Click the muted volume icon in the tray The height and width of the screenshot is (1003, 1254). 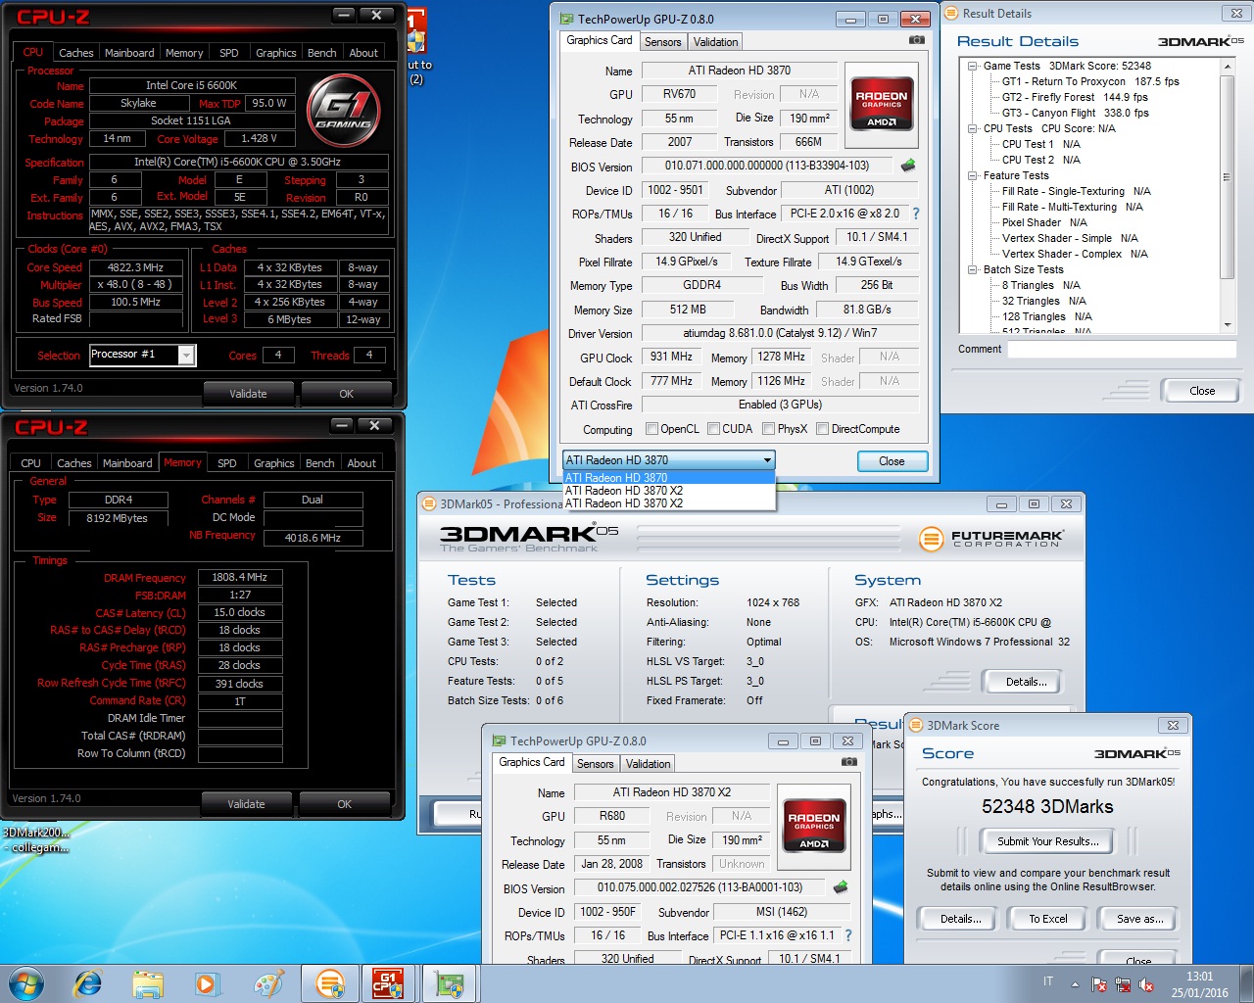(x=1146, y=984)
